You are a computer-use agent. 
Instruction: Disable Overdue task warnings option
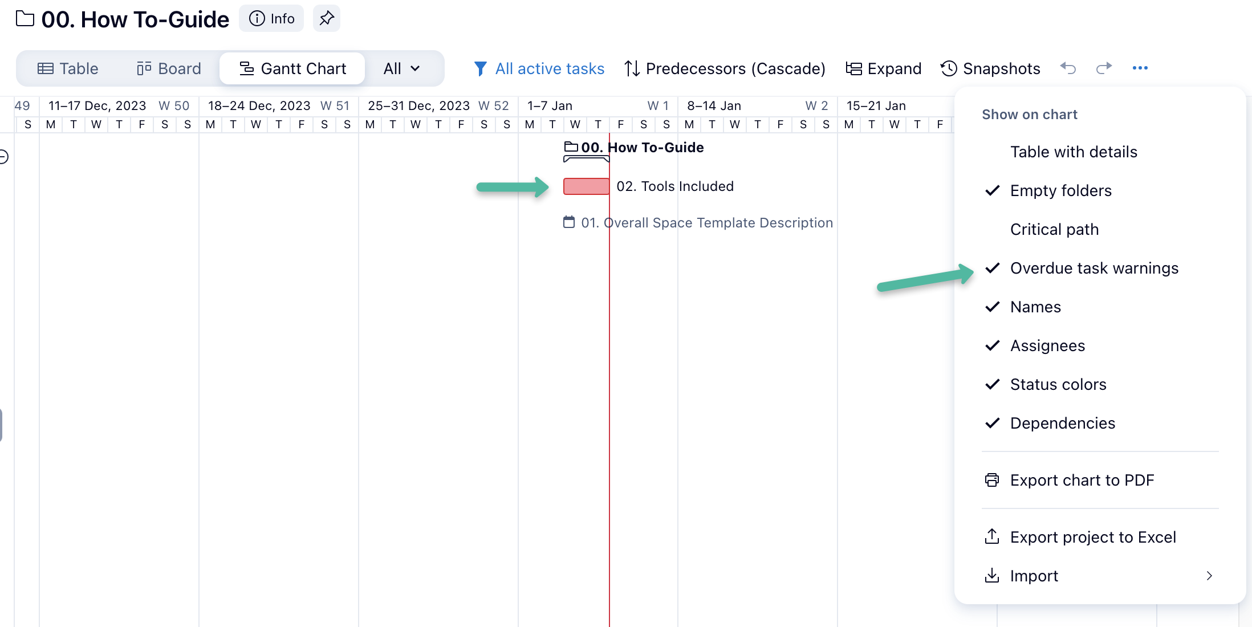tap(1094, 268)
